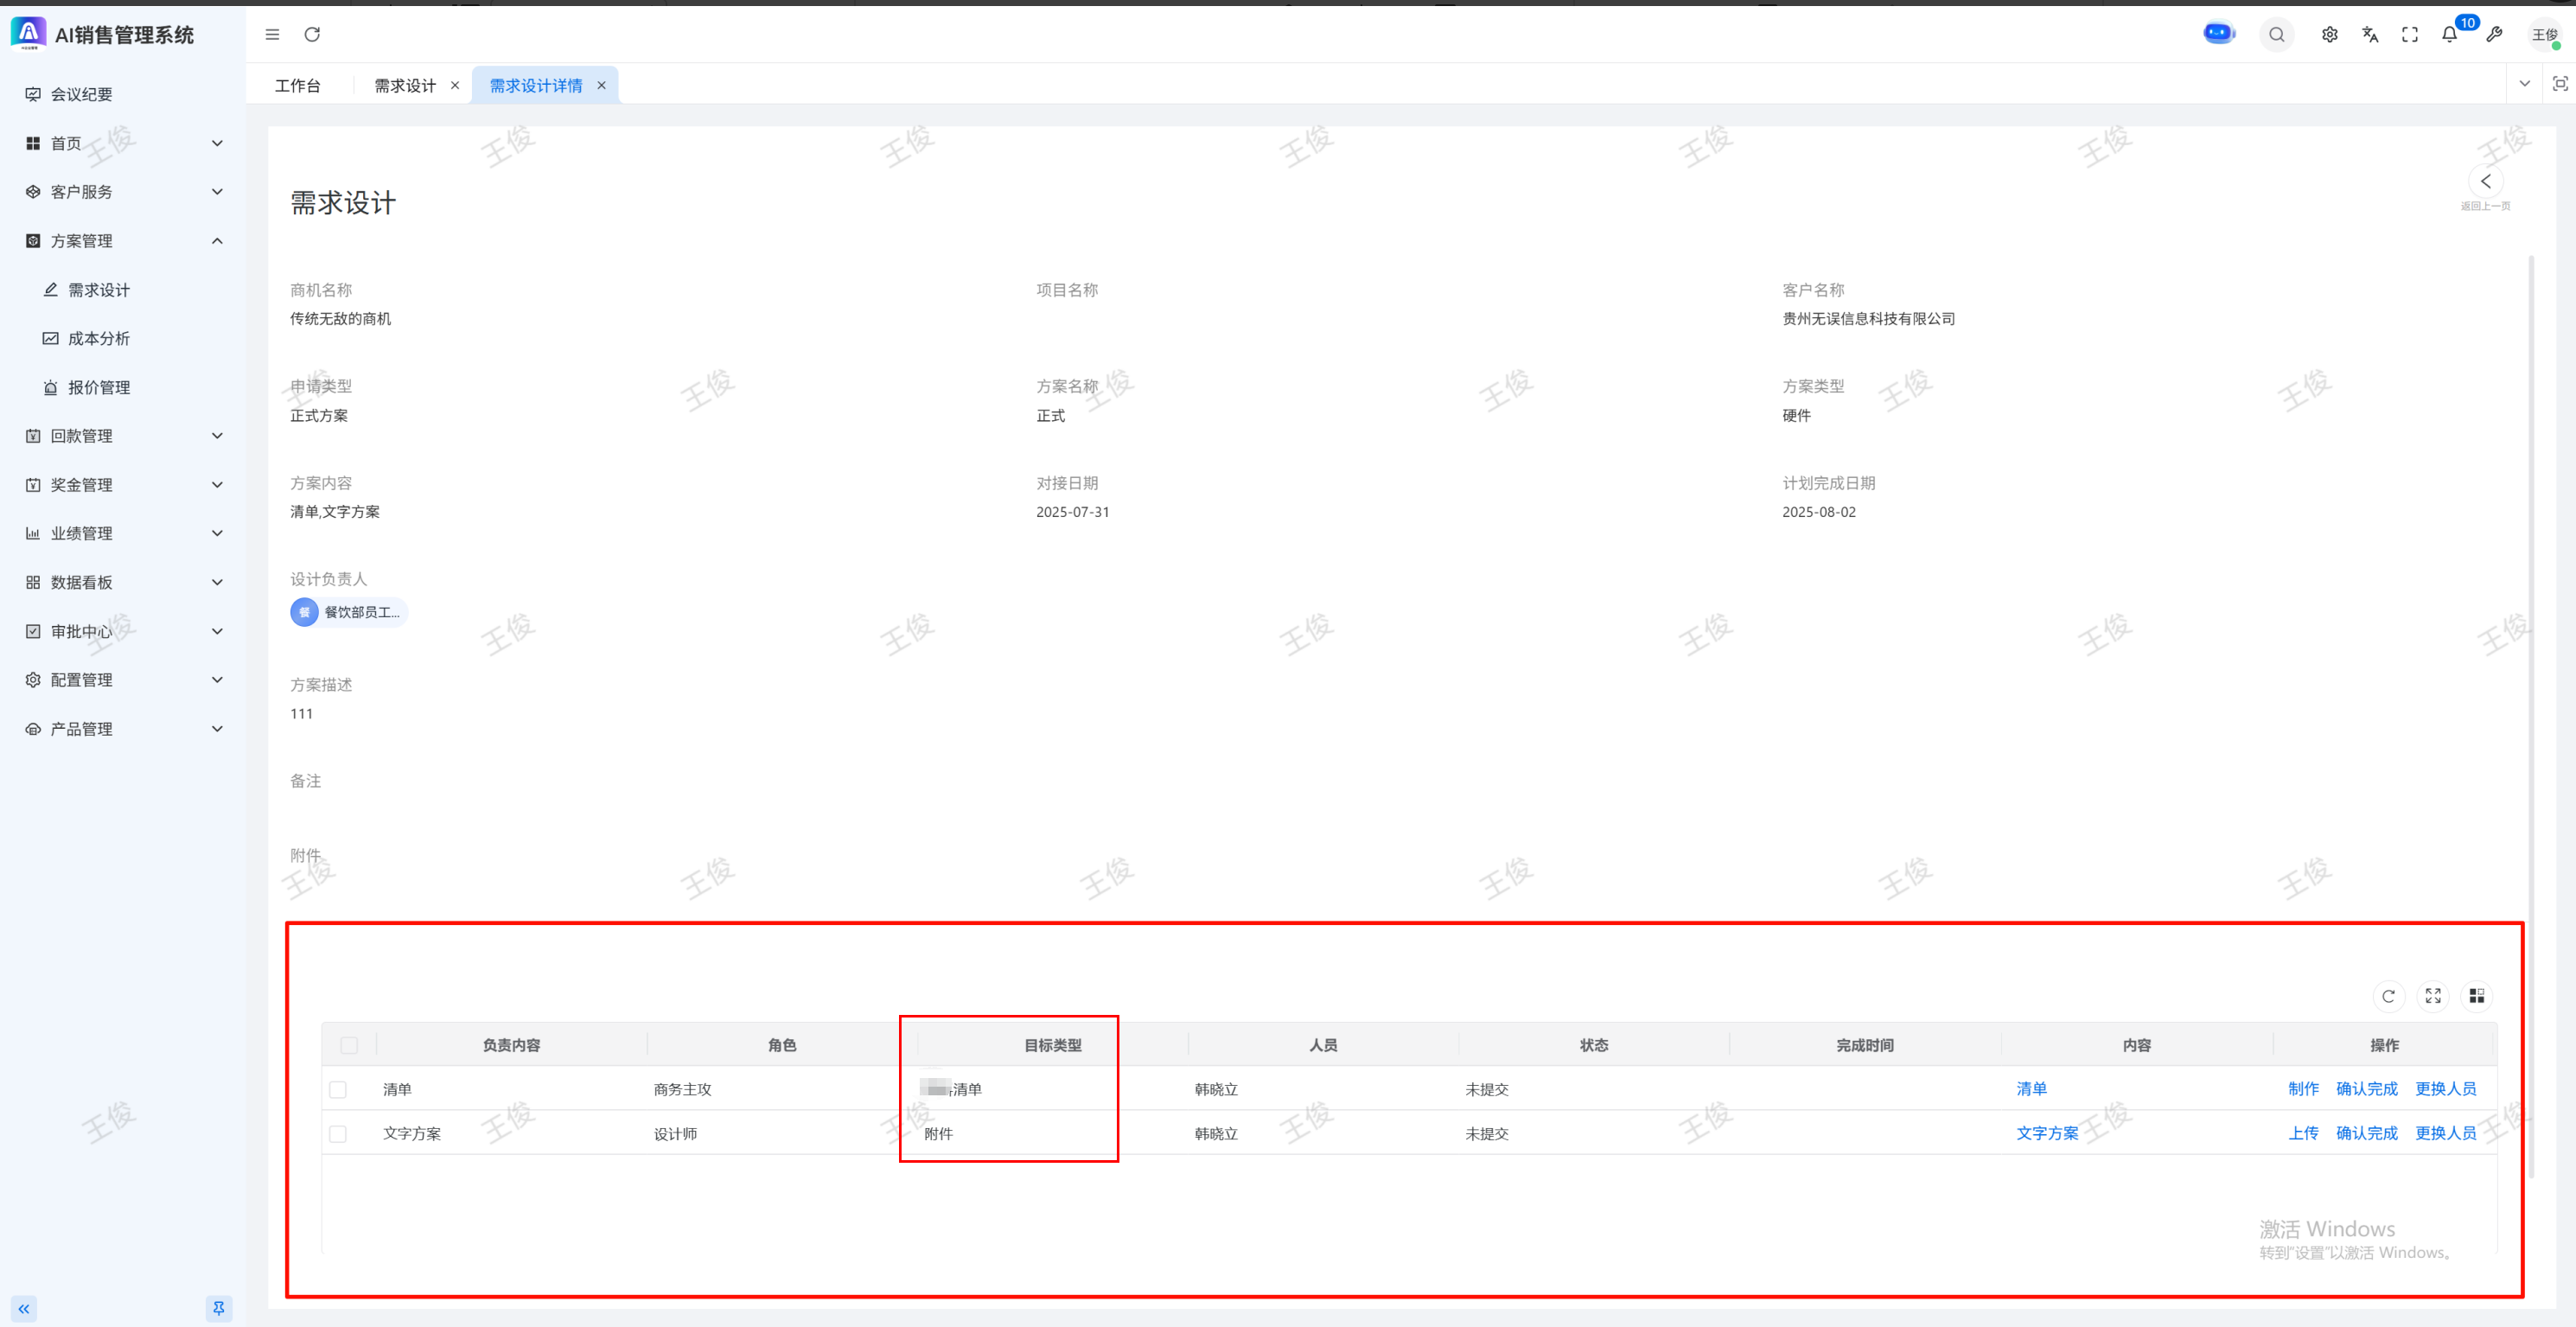The width and height of the screenshot is (2576, 1327).
Task: Click 上传 link in 文字方案 row
Action: [x=2303, y=1133]
